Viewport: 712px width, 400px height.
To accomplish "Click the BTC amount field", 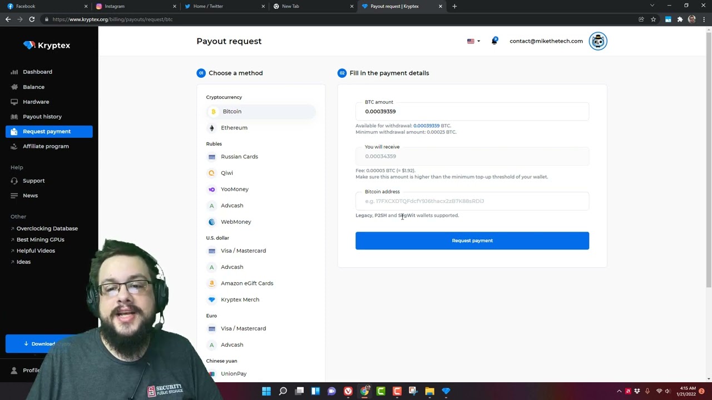I will click(x=472, y=111).
